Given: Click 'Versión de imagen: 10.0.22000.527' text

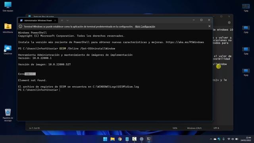Looking at the screenshot, I should click(x=44, y=64).
